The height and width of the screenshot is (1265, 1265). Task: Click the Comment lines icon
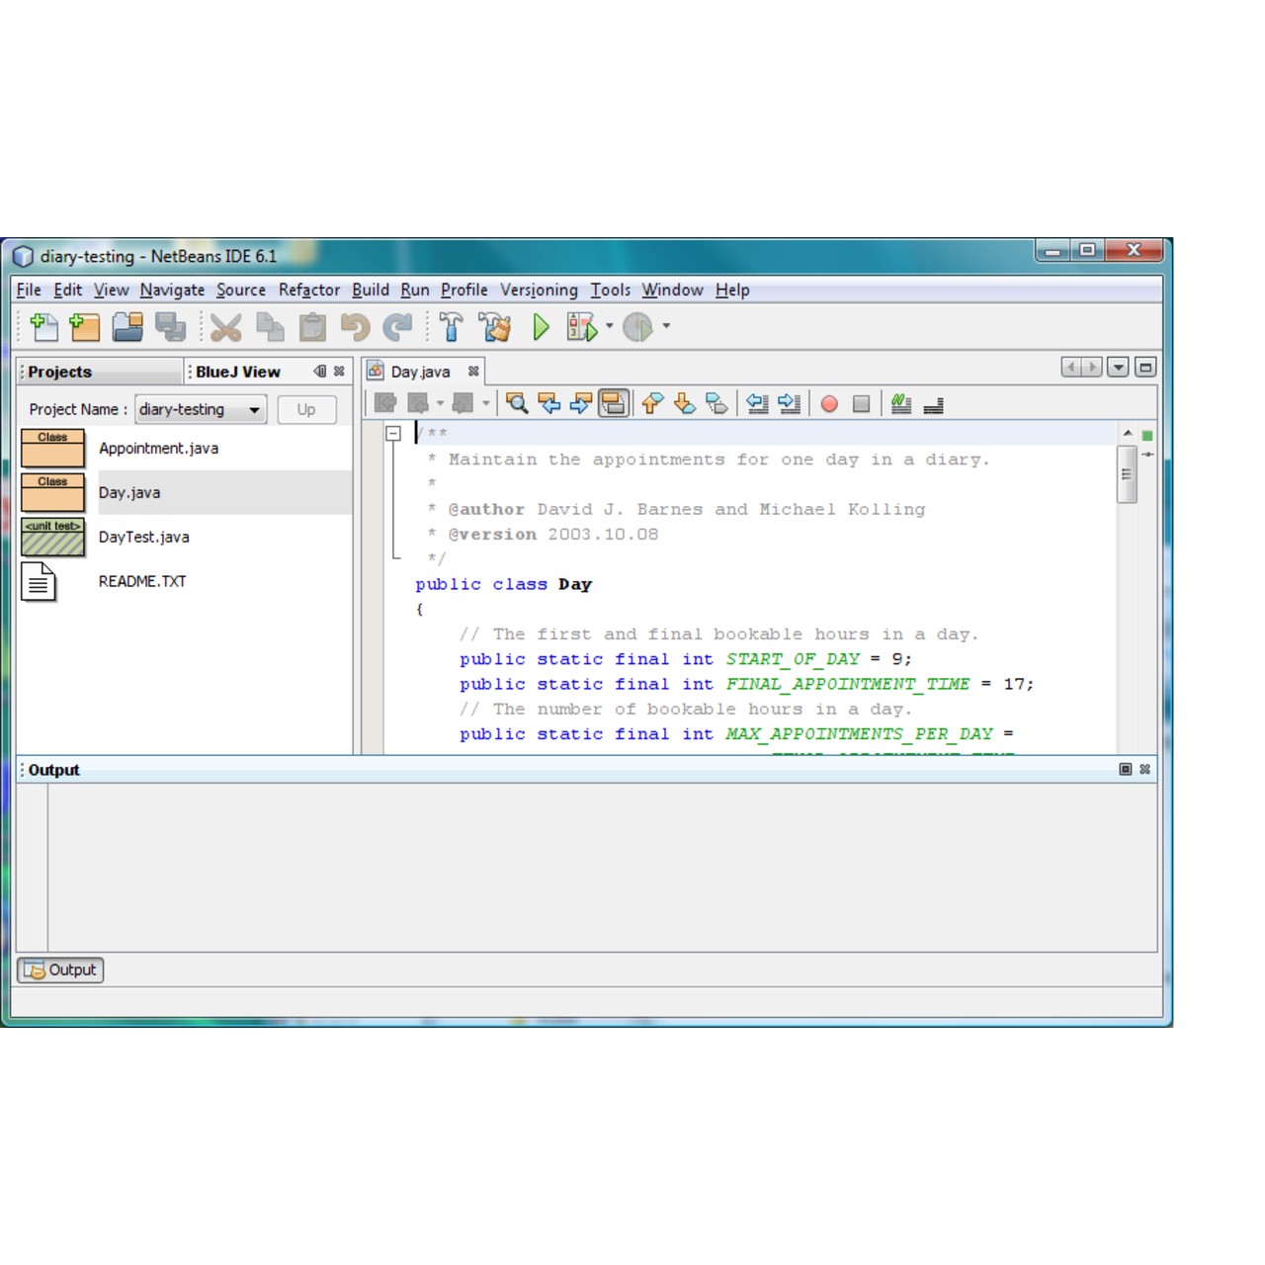[901, 403]
